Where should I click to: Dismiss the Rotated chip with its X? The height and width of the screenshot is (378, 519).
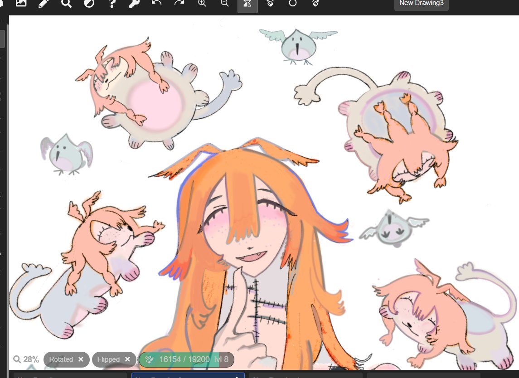[x=81, y=359]
